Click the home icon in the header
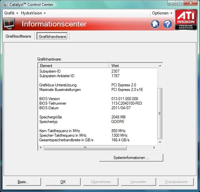Screen dimensions: 200x192 pyautogui.click(x=155, y=24)
